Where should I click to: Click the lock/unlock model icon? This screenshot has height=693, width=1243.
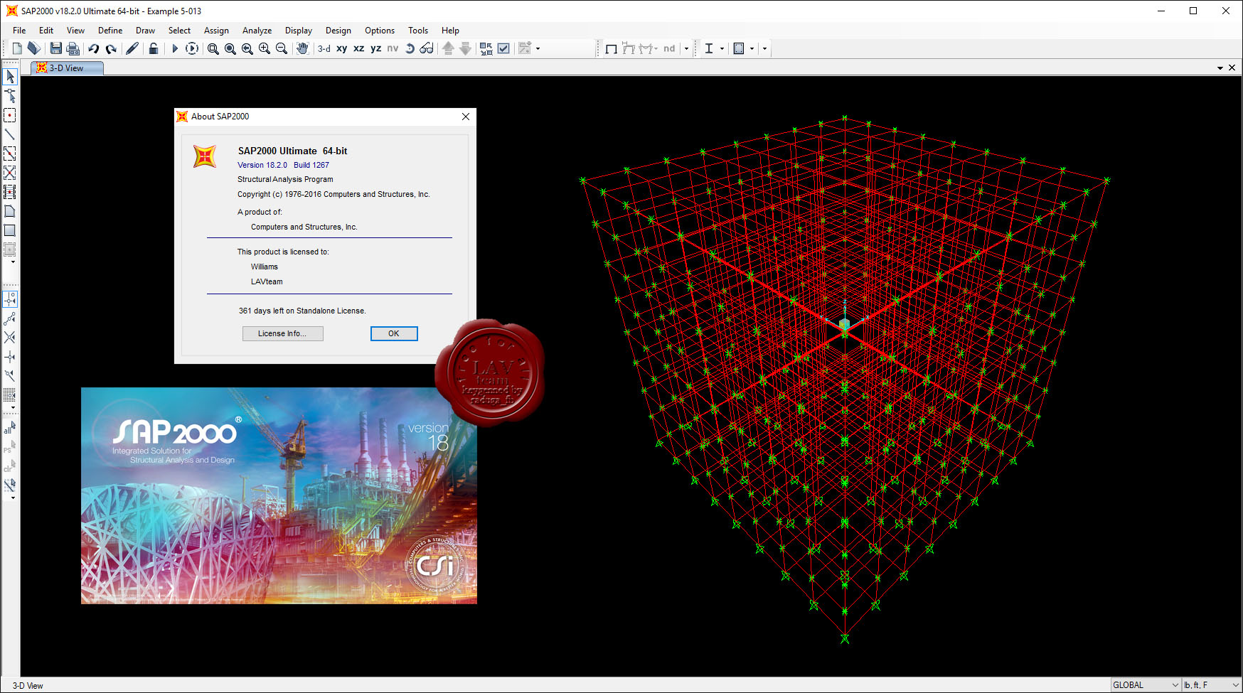click(x=154, y=48)
